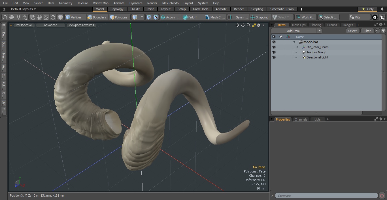Click the viewport rotate icon
Viewport: 387px width, 200px height.
point(243,25)
